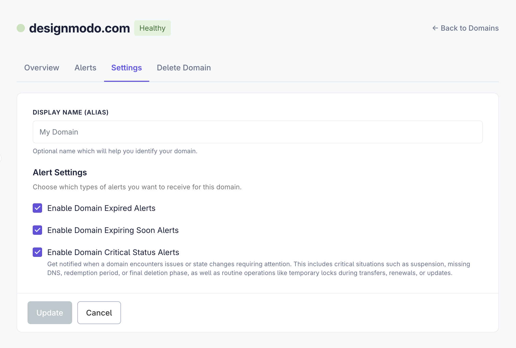This screenshot has width=516, height=348.
Task: Click the 'Enable Domain Critical Status Alerts' label
Action: 113,252
